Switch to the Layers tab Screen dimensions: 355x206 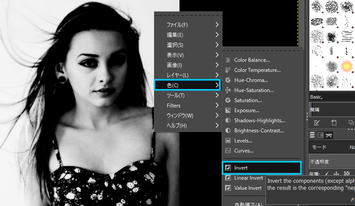[x=312, y=135]
